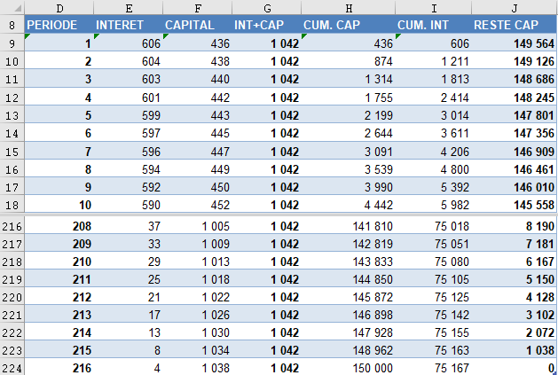Select the column F header

(197, 7)
